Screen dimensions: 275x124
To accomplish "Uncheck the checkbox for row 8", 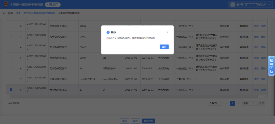I will point(11,90).
